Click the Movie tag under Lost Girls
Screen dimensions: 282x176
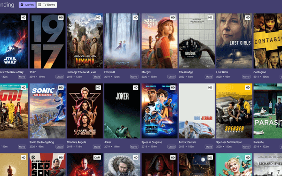(246, 77)
